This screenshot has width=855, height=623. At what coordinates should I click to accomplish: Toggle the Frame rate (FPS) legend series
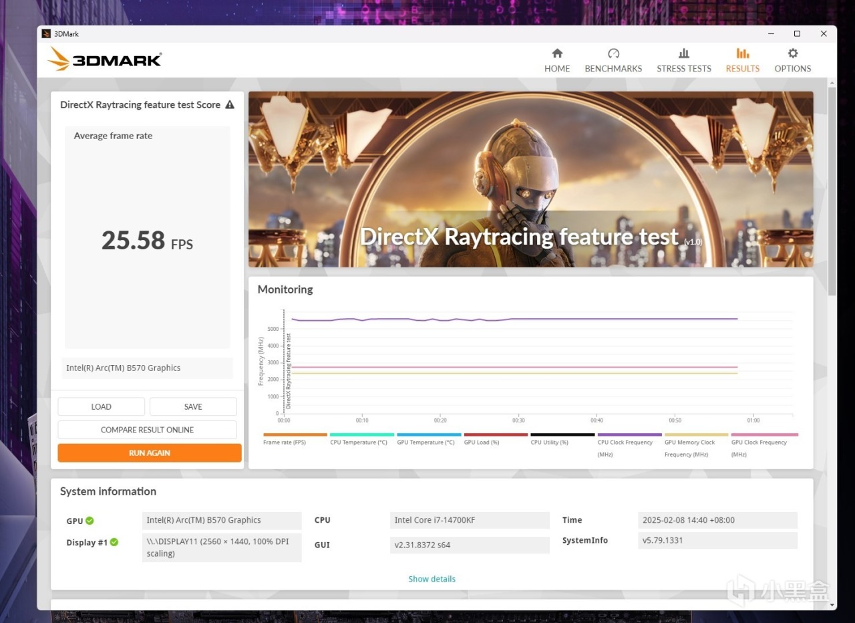(285, 442)
